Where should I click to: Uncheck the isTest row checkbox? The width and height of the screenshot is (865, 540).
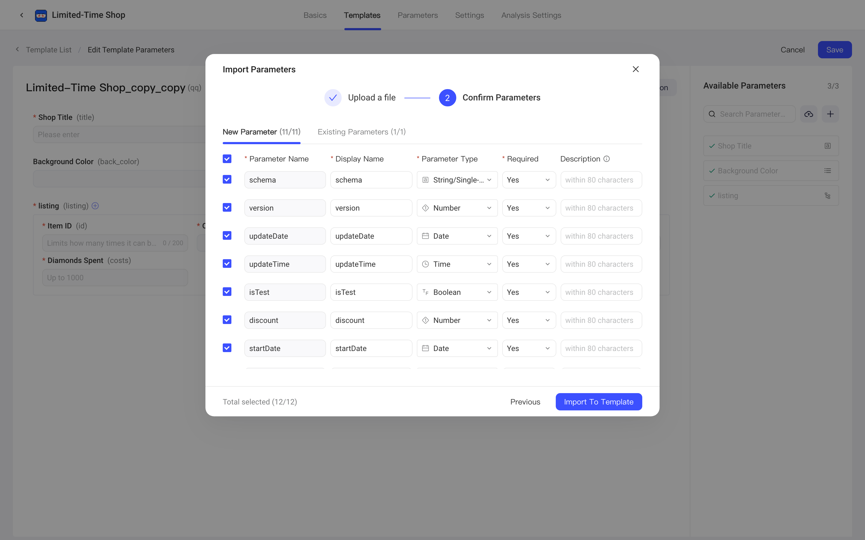(x=227, y=292)
